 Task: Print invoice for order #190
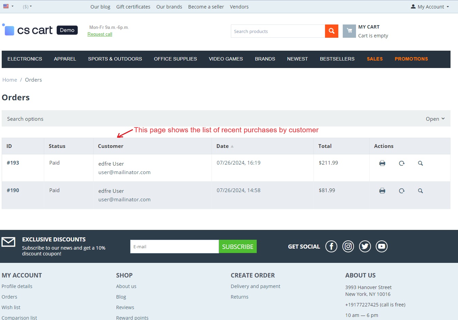tap(382, 191)
